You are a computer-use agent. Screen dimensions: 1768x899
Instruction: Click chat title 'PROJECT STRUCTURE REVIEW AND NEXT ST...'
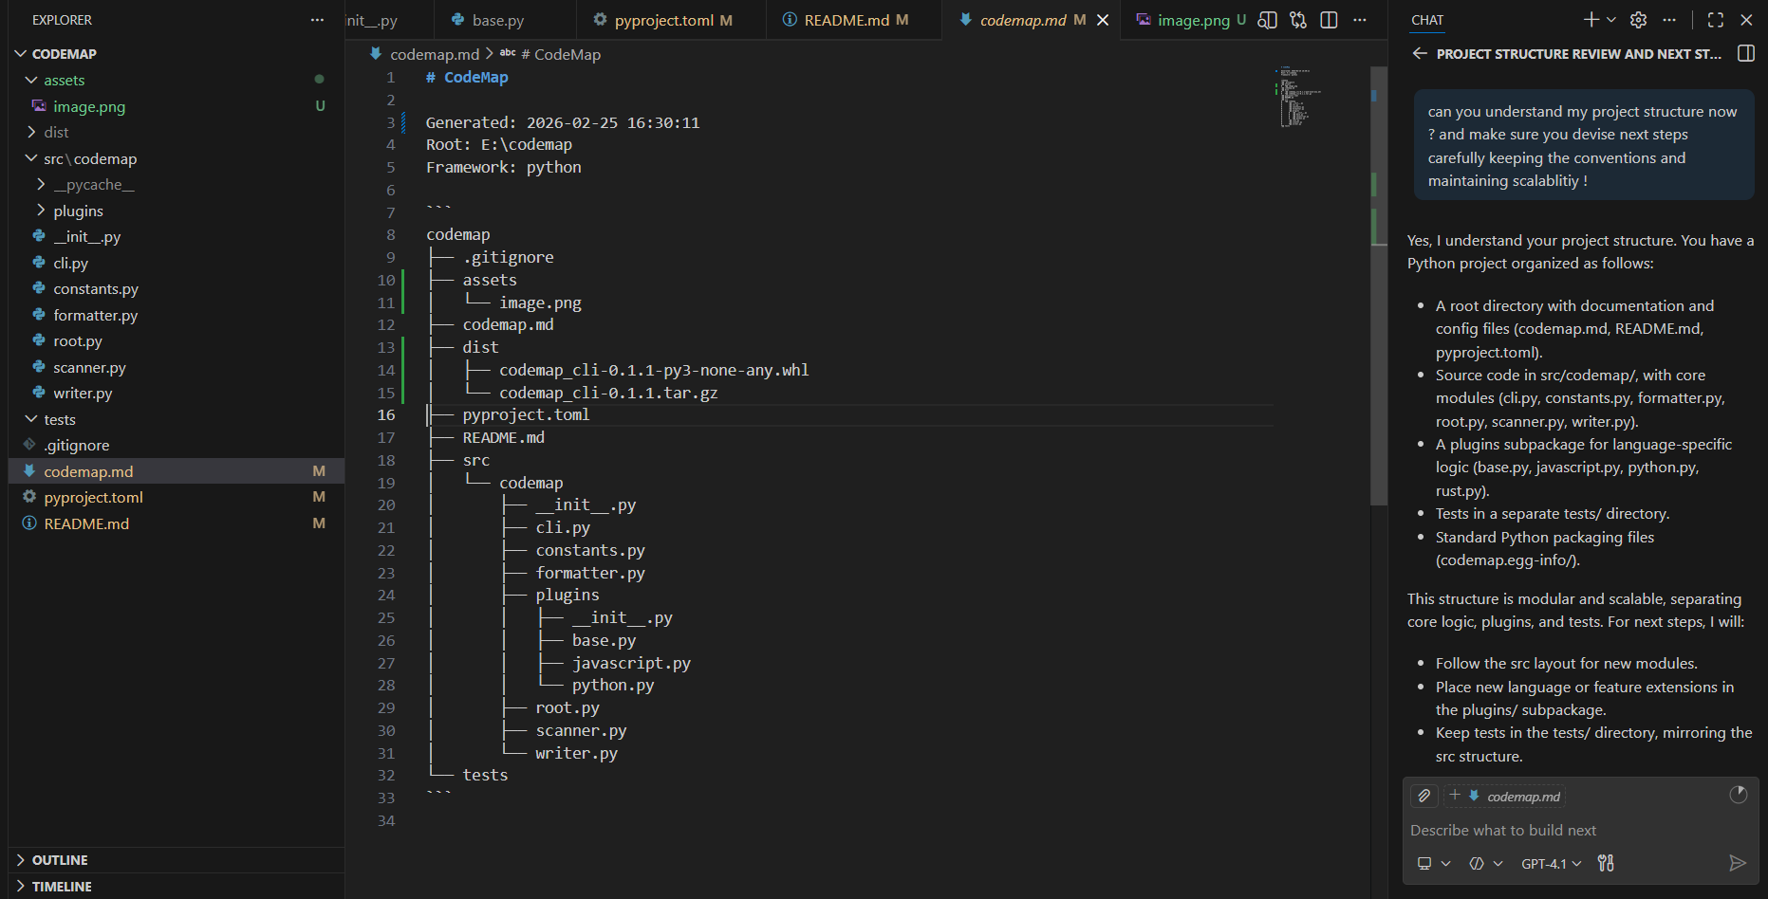point(1578,54)
